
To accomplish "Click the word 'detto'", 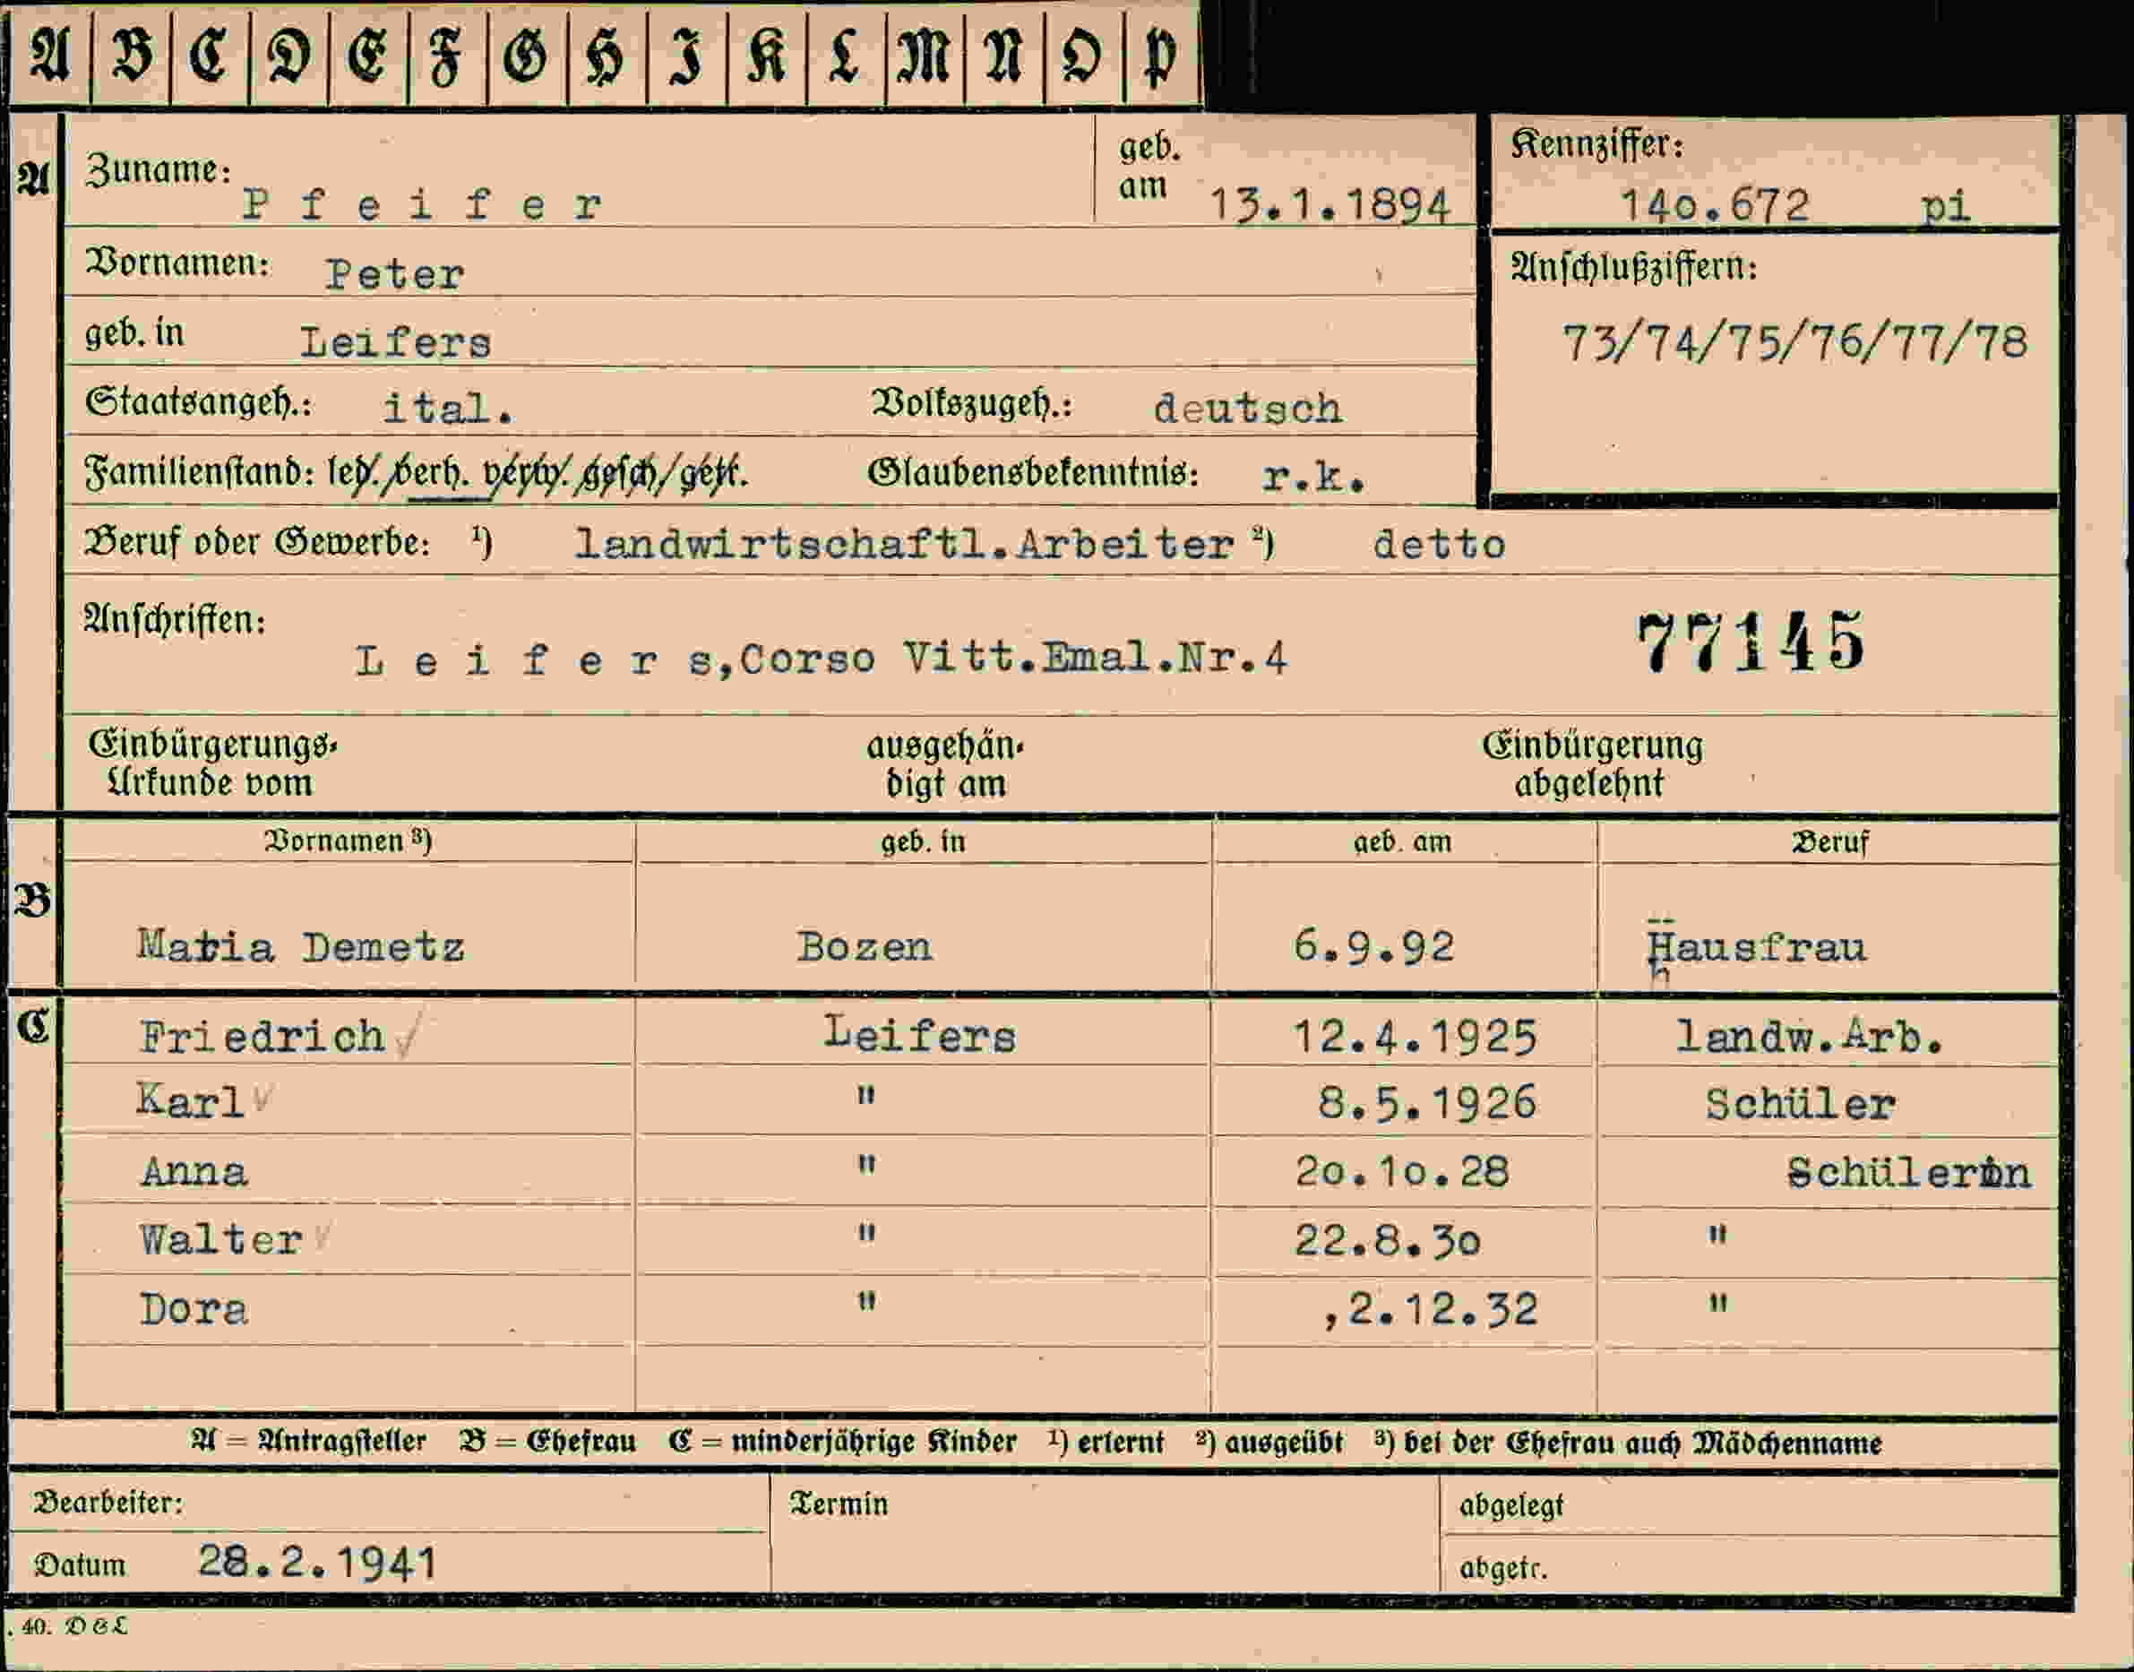I will 1438,544.
